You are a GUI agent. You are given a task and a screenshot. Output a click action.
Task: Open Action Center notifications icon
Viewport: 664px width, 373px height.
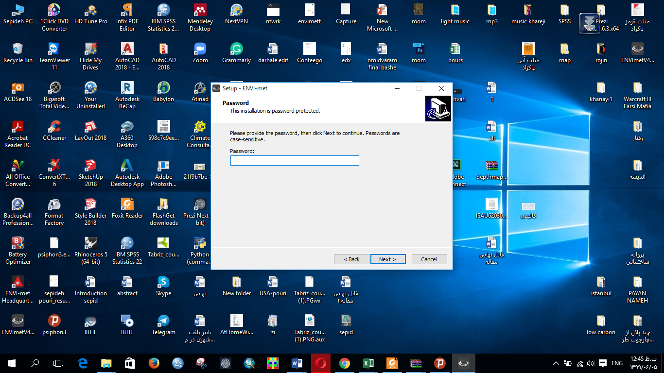603,363
